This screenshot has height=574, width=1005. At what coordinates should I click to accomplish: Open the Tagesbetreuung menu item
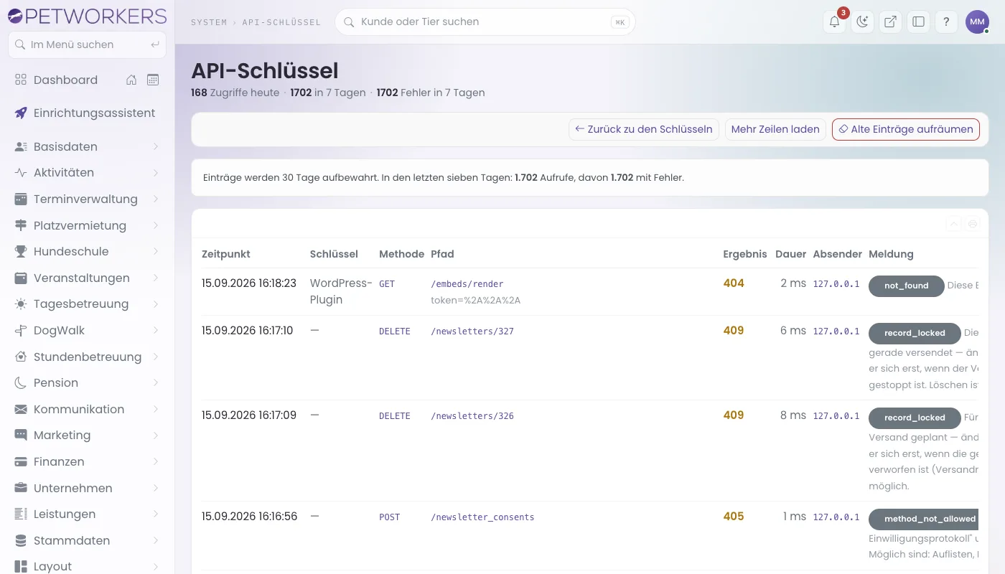tap(87, 304)
